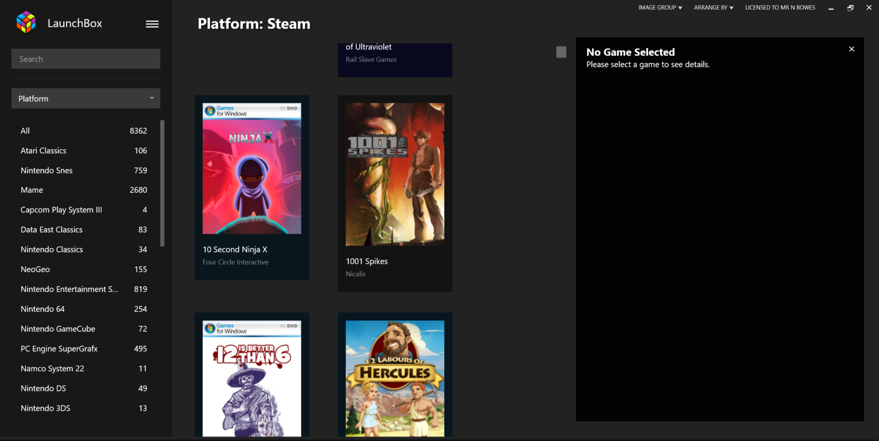Screen dimensions: 879x441
Task: Click the Four Circle Interactive developer label
Action: [x=235, y=262]
